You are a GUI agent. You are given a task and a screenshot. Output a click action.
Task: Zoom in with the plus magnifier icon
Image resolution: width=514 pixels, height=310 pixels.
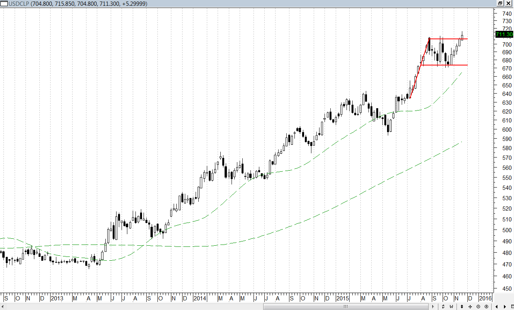point(486,307)
